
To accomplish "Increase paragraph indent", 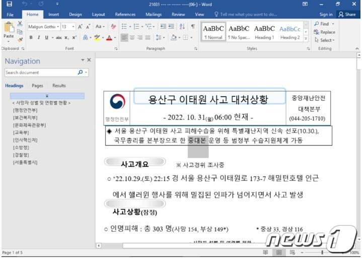I will [x=171, y=26].
